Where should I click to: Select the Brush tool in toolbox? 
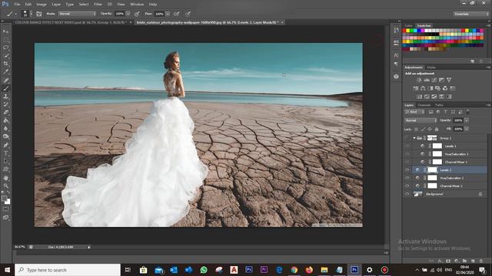coord(5,88)
